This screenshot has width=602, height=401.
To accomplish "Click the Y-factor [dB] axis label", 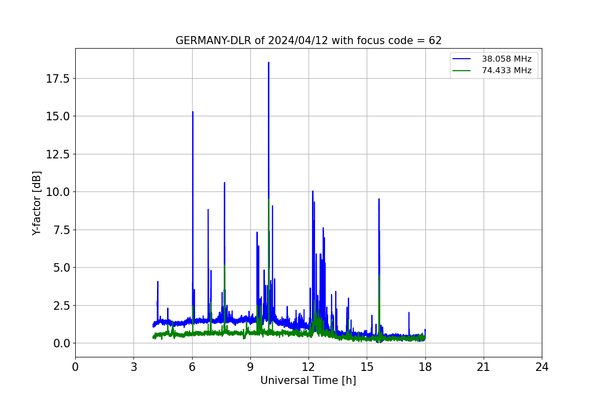I will 37,203.
